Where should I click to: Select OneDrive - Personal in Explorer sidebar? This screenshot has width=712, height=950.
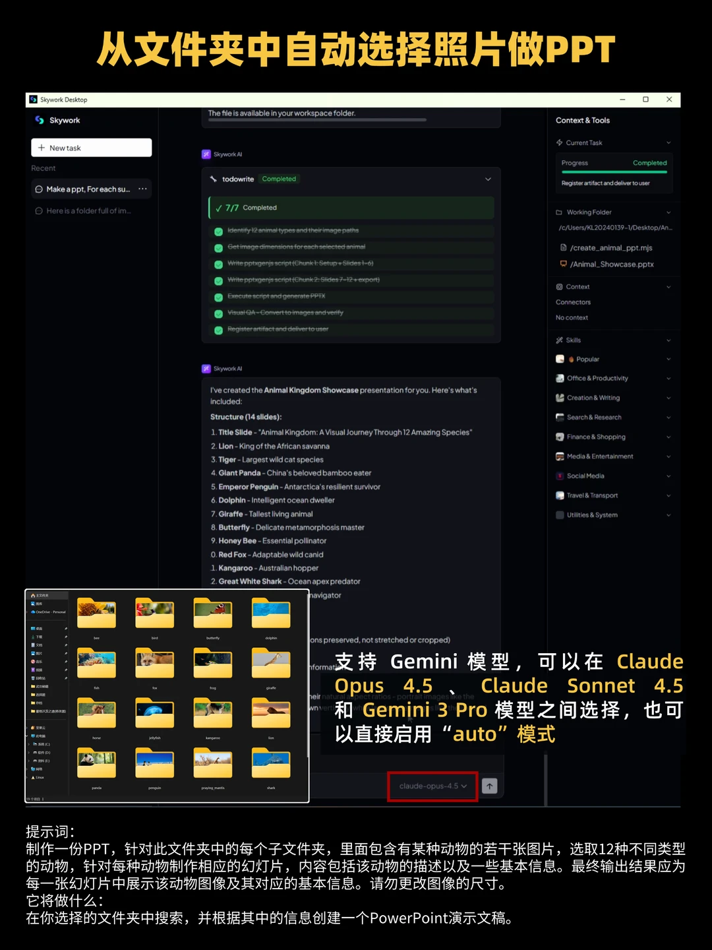point(49,612)
